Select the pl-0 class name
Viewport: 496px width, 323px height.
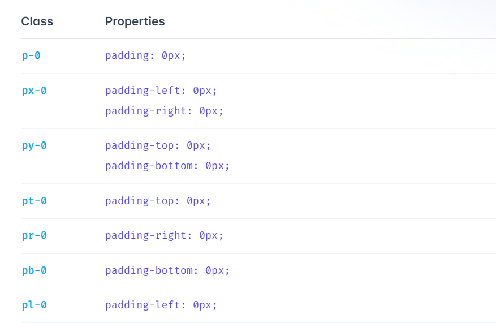coord(34,305)
